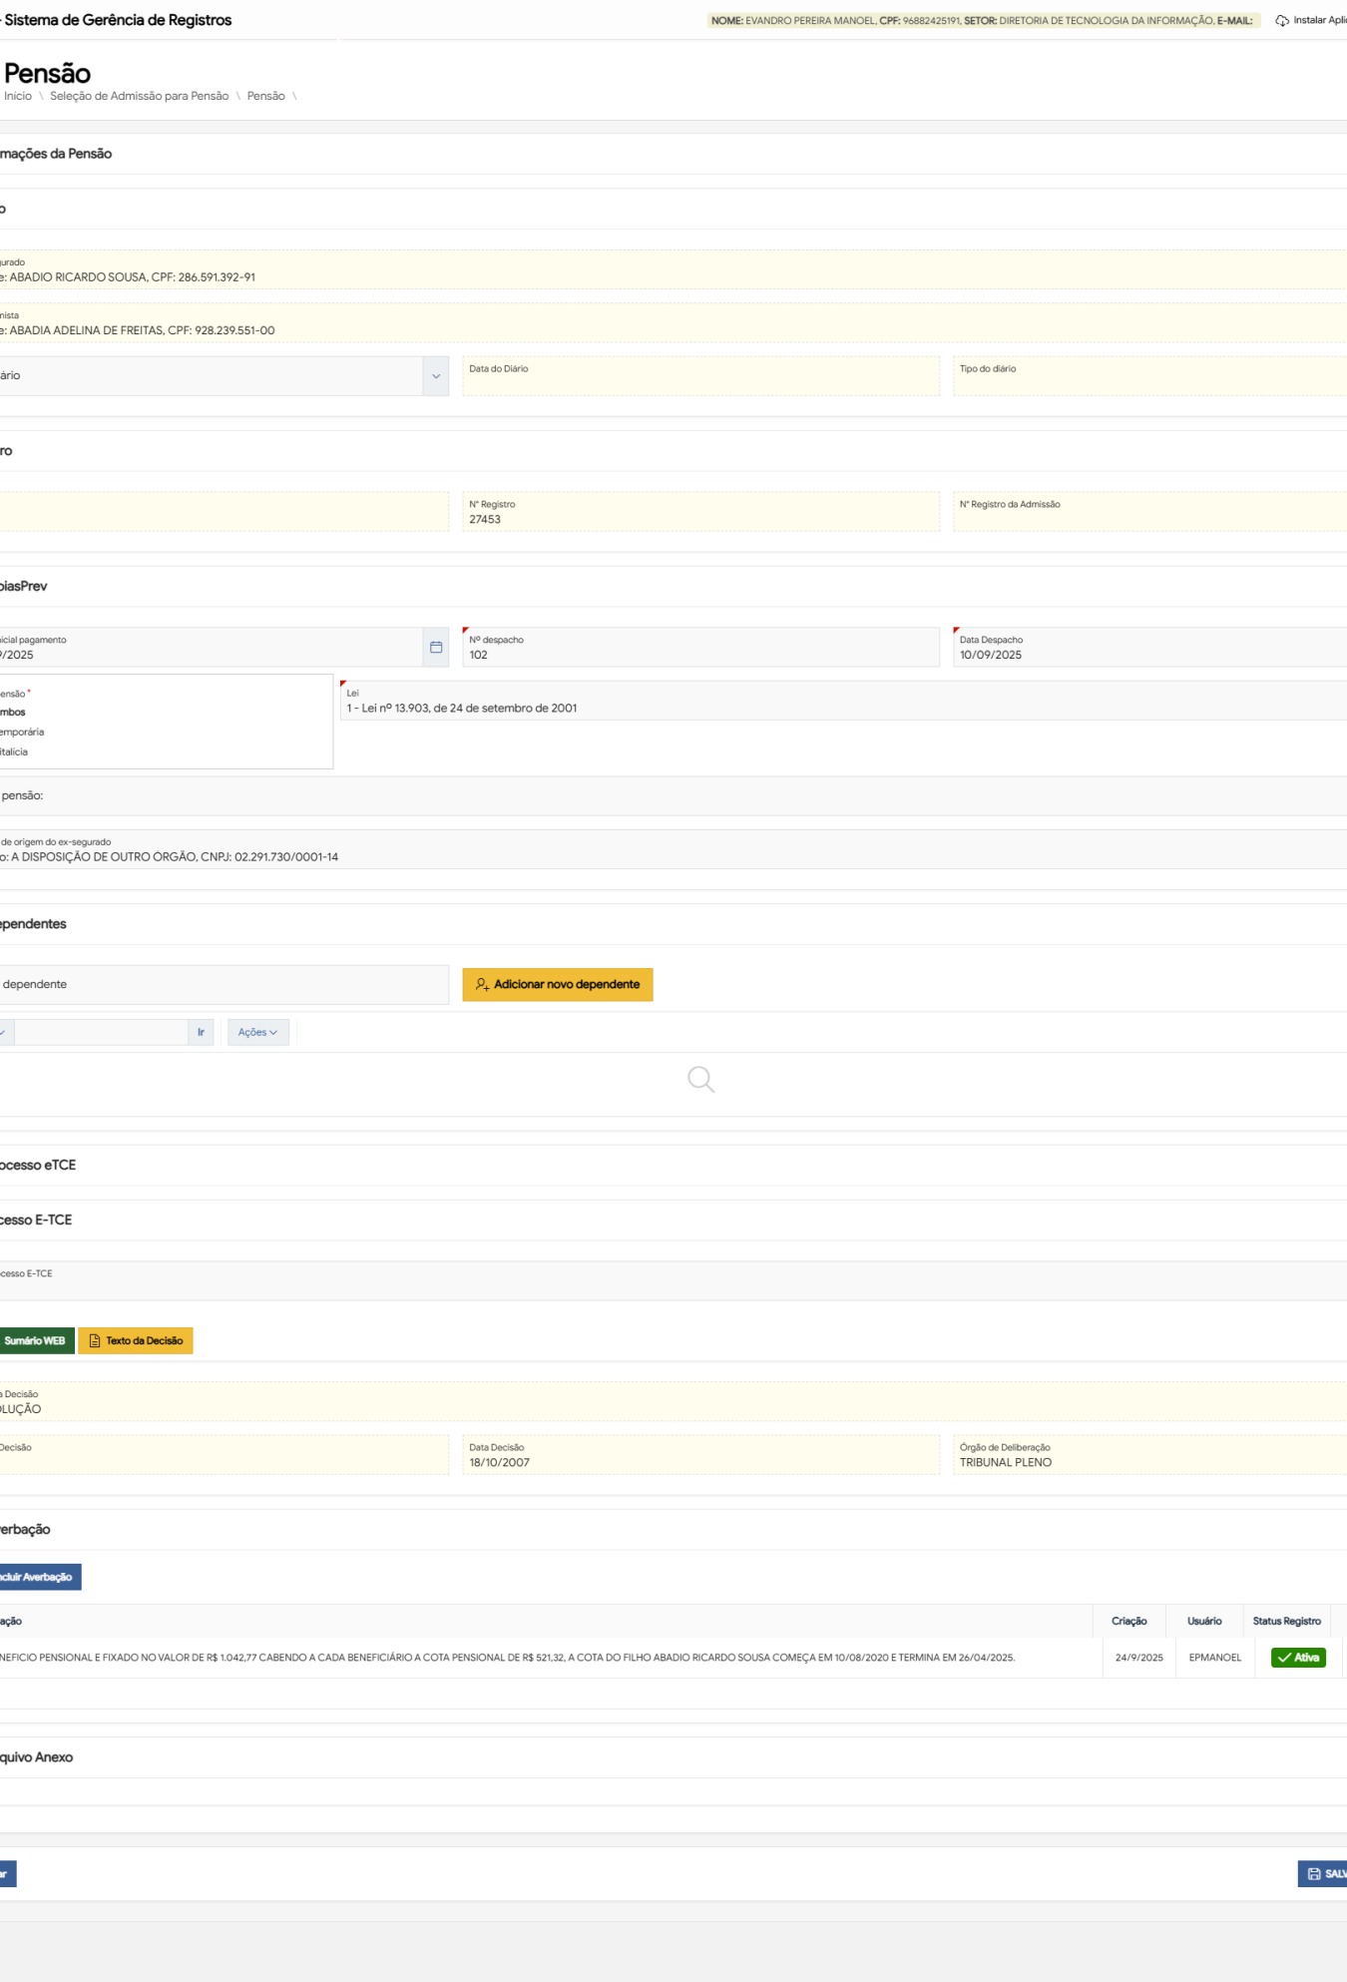Viewport: 1347px width, 1982px height.
Task: Click the Incluir Averbação button
Action: 37,1578
